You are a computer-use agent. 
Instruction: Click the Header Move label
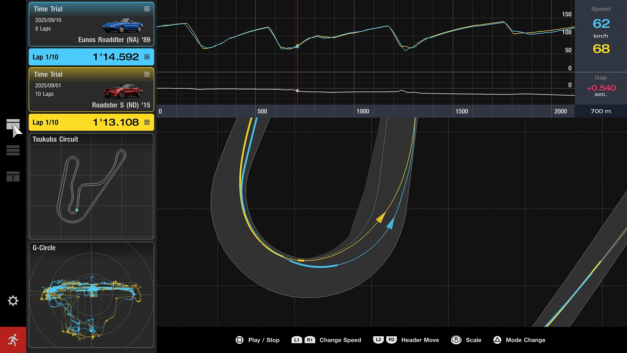[420, 340]
